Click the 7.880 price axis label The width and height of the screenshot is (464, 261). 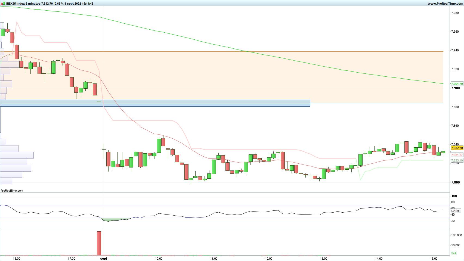(455, 107)
